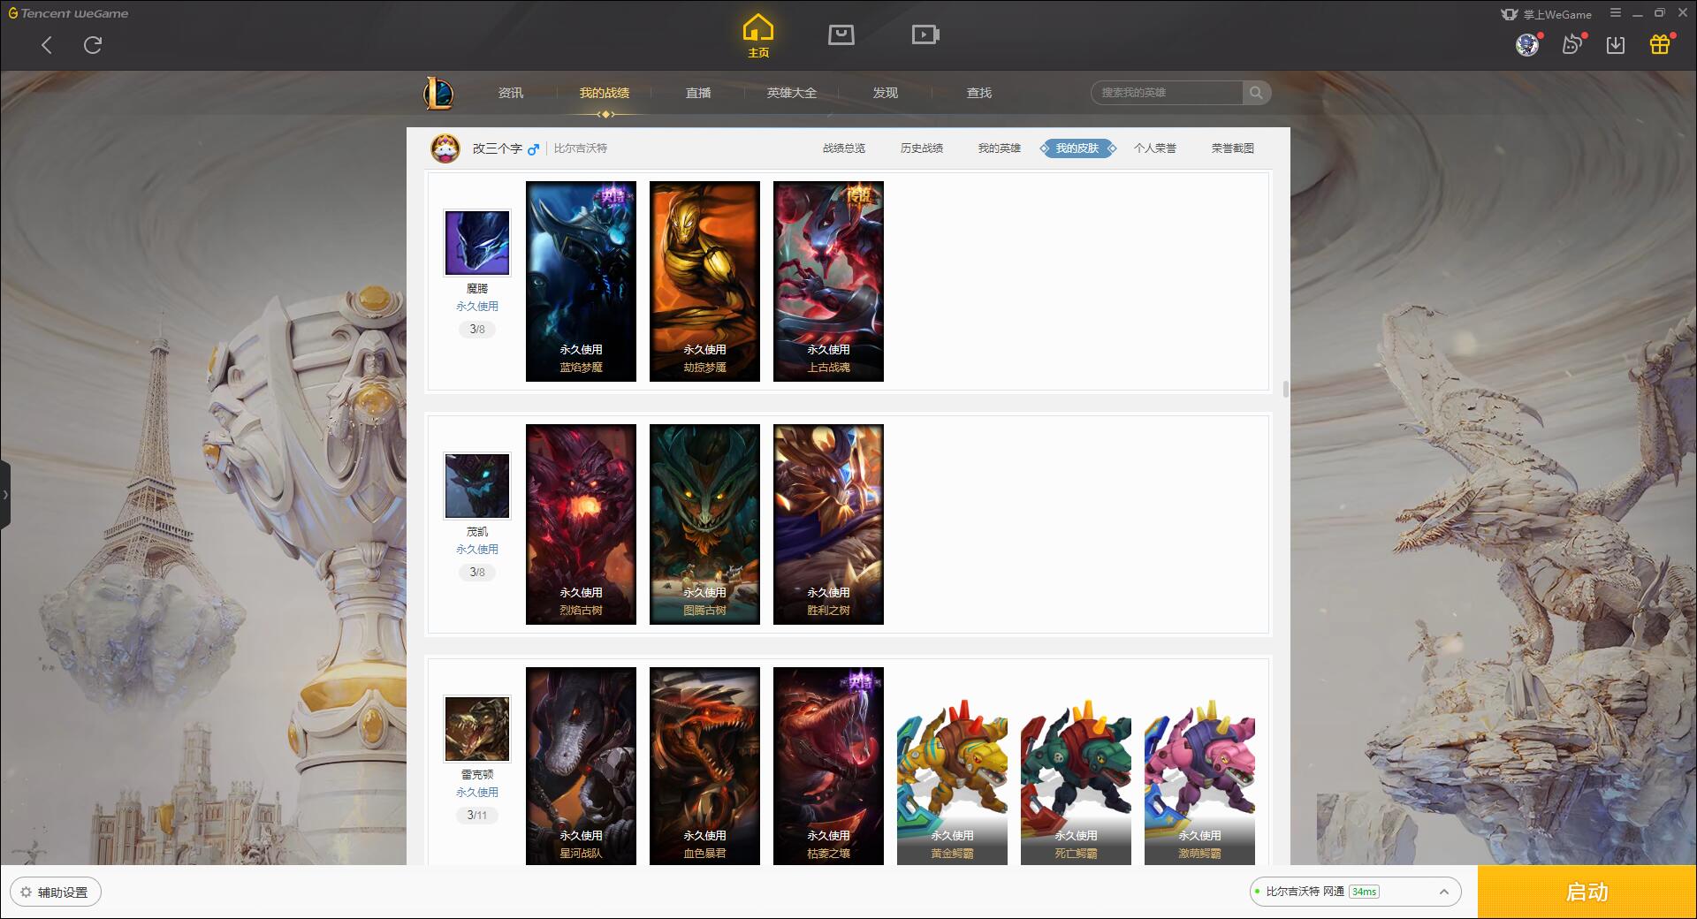Open the 查找 tab
This screenshot has width=1697, height=919.
point(979,93)
